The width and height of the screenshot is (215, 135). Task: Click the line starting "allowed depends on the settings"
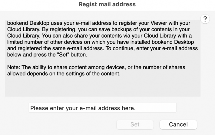tap(64, 74)
